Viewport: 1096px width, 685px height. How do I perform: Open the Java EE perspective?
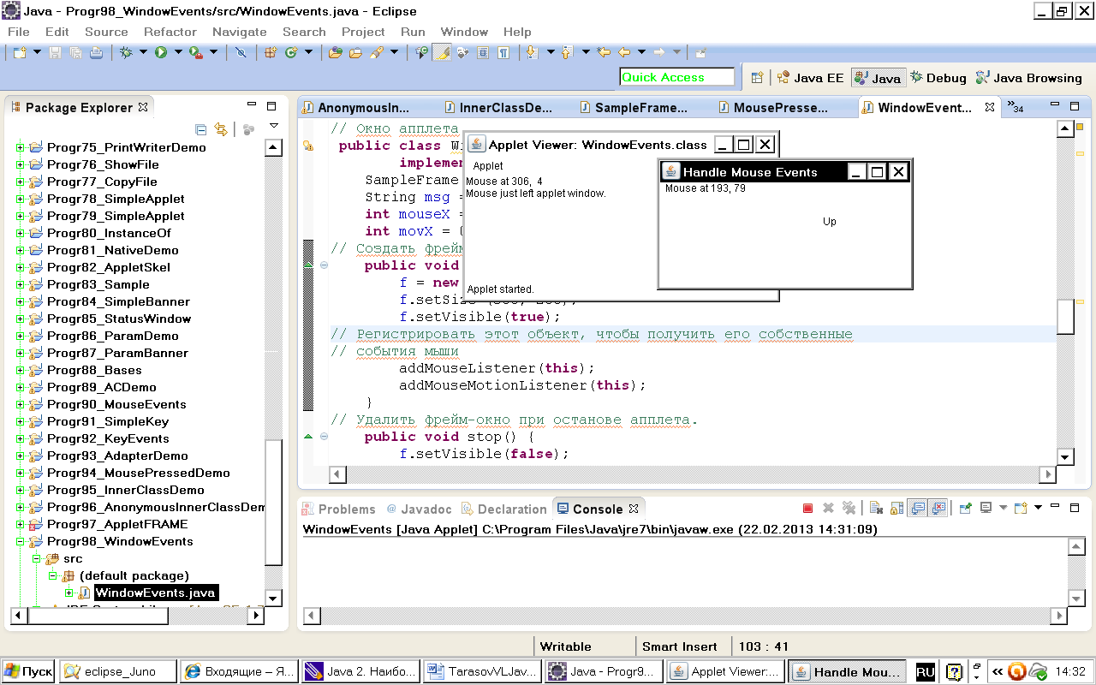[x=810, y=78]
